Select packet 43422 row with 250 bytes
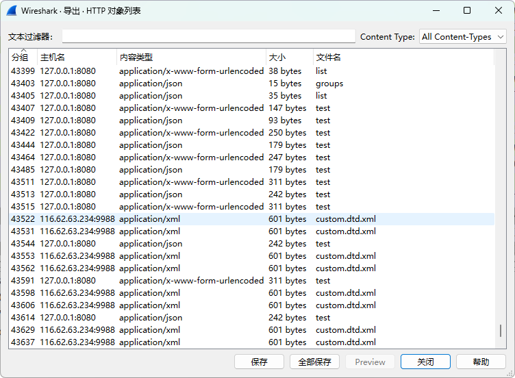The image size is (515, 378). pos(251,133)
